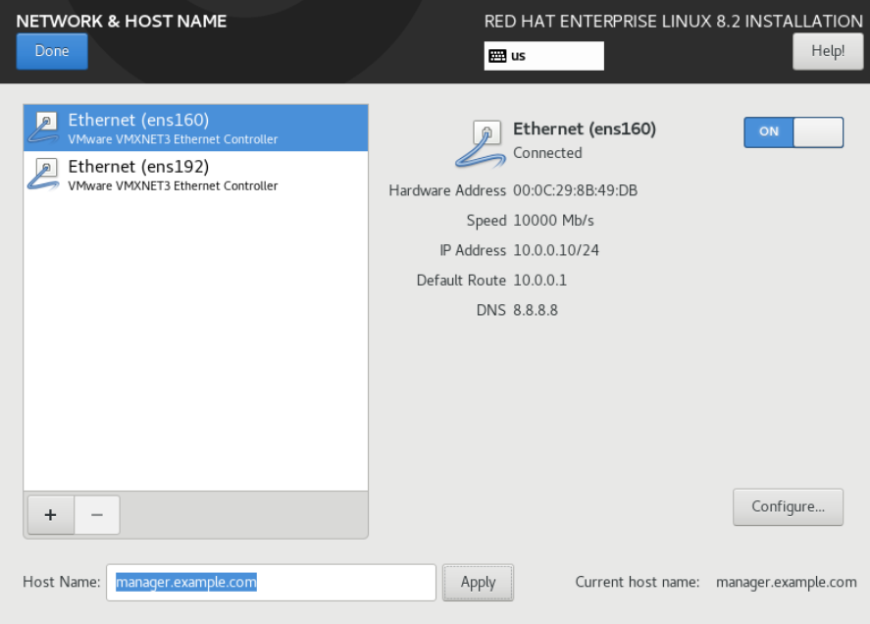This screenshot has width=870, height=624.
Task: Click the IP Address value 10.0.0.10/24
Action: pos(556,250)
